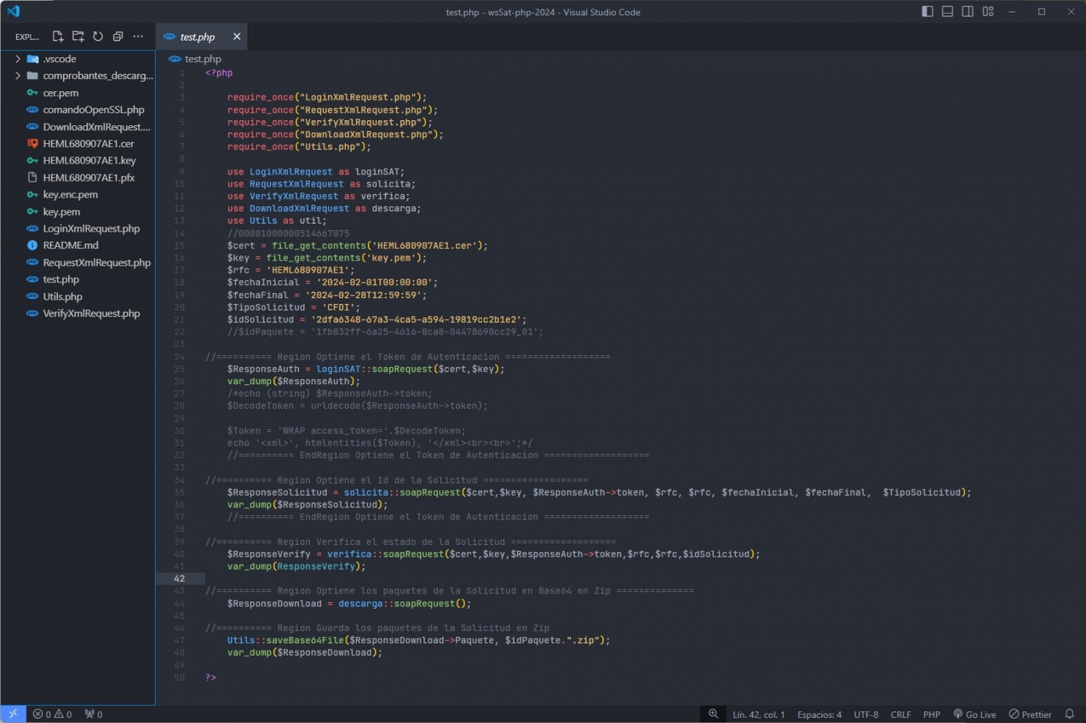
Task: Expand the .vscode folder
Action: [x=77, y=59]
